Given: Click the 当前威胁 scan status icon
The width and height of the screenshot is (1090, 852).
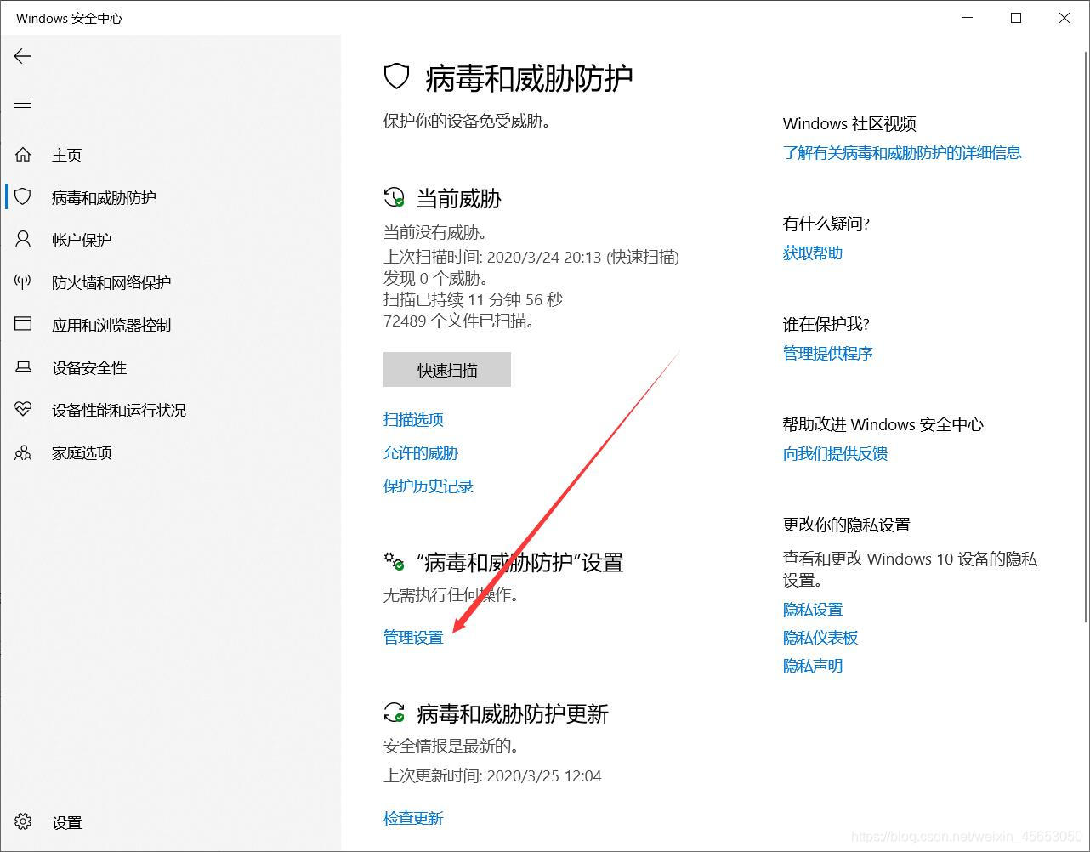Looking at the screenshot, I should [394, 198].
